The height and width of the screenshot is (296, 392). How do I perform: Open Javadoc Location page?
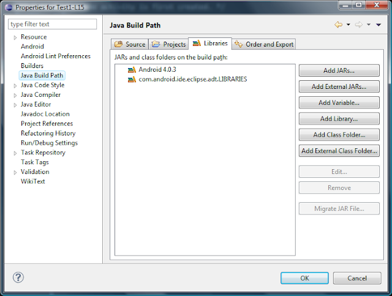tap(45, 114)
